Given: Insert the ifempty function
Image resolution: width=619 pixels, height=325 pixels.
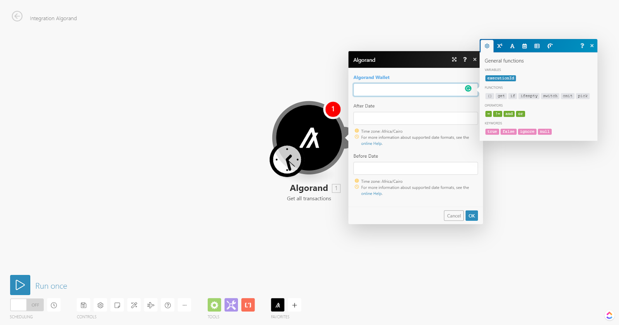Looking at the screenshot, I should 529,96.
